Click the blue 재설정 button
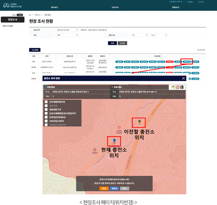This screenshot has width=217, height=205. 114,189
